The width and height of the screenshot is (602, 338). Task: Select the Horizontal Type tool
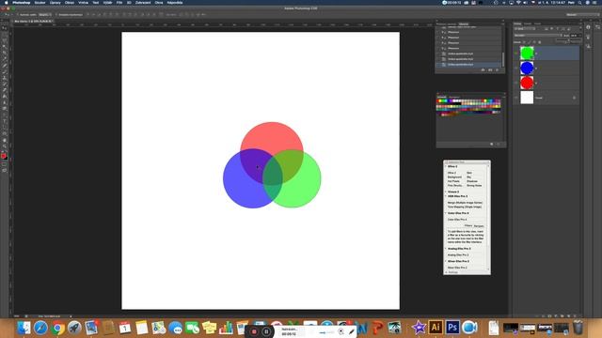point(5,121)
